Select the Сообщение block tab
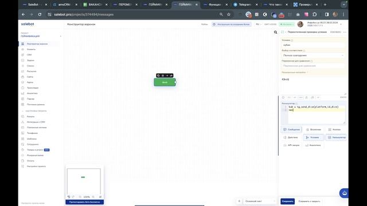 (x=291, y=130)
